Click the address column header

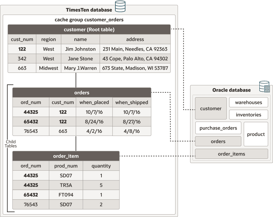click(135, 39)
